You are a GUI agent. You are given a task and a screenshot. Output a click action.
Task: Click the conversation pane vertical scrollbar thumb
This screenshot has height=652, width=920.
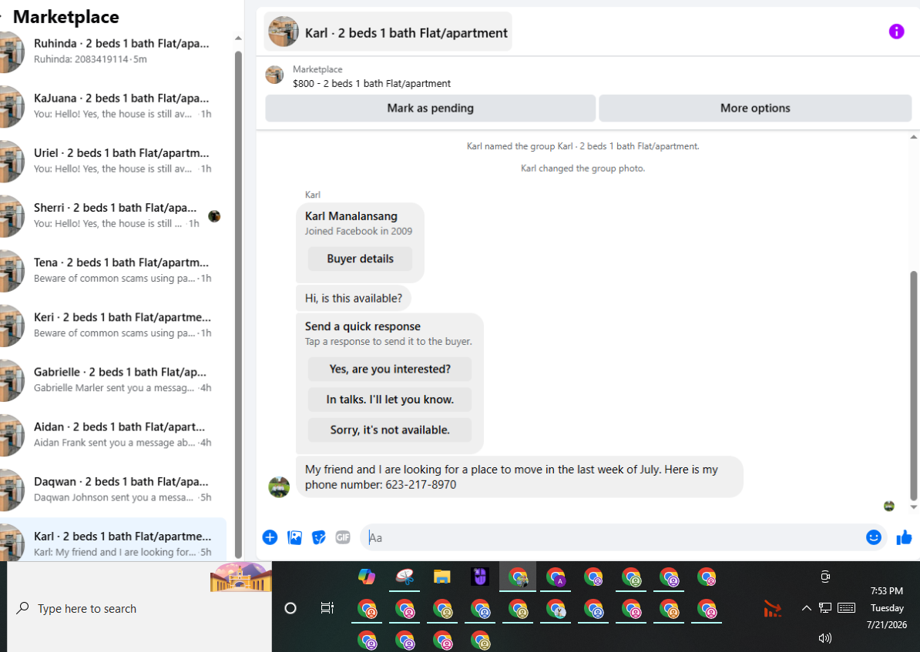(914, 386)
